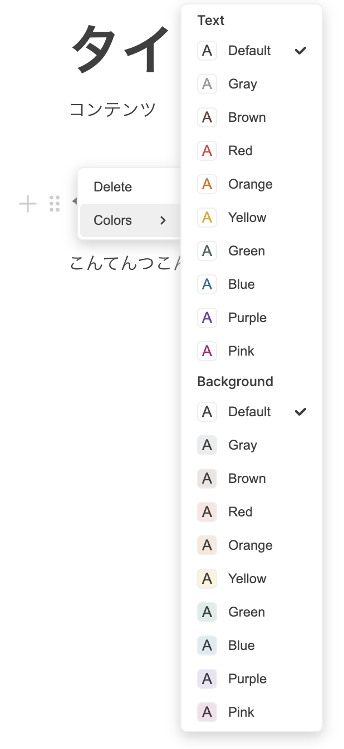Apply the yellow background swatch

click(207, 579)
